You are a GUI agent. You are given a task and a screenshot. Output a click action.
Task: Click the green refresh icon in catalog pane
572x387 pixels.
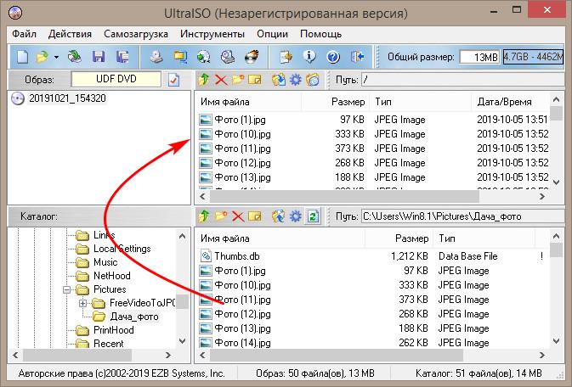click(313, 216)
